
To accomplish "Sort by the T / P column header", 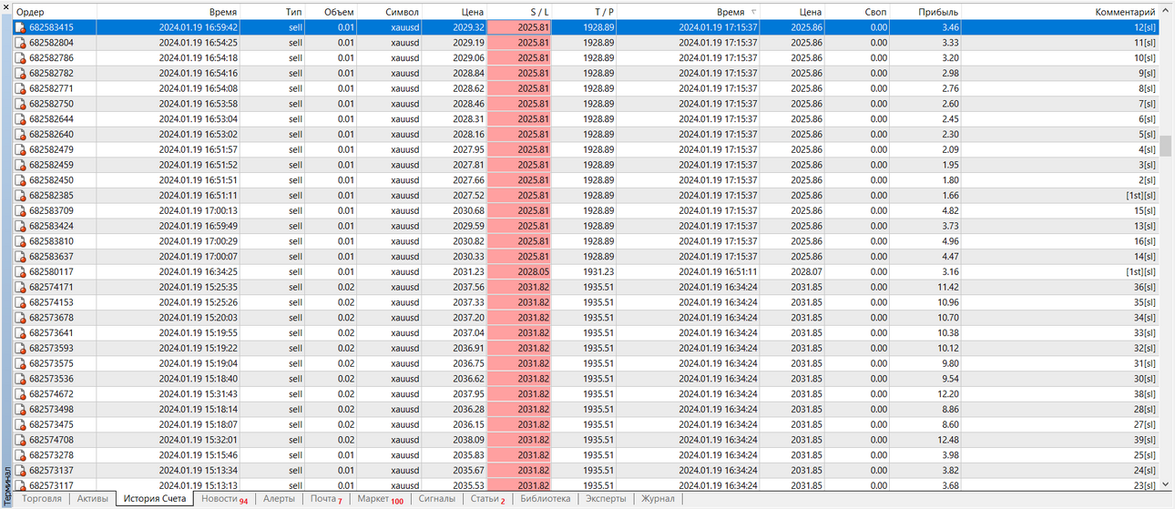I will coord(584,12).
